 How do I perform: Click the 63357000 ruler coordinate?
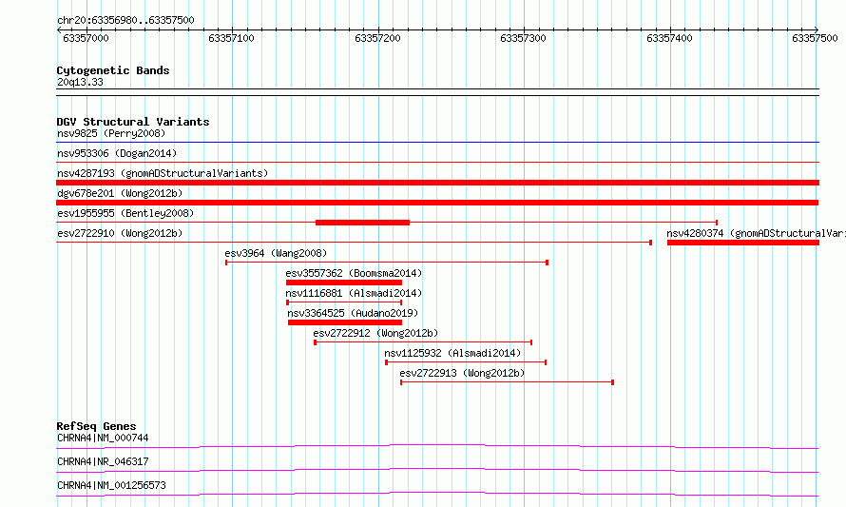point(86,38)
